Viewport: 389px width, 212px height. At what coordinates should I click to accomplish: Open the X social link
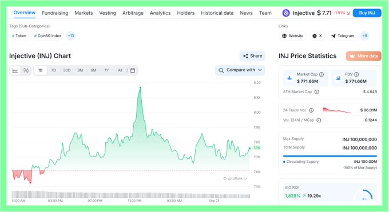(317, 35)
